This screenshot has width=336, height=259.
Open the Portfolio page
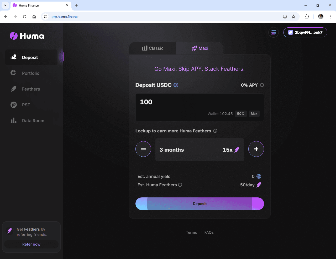click(31, 73)
